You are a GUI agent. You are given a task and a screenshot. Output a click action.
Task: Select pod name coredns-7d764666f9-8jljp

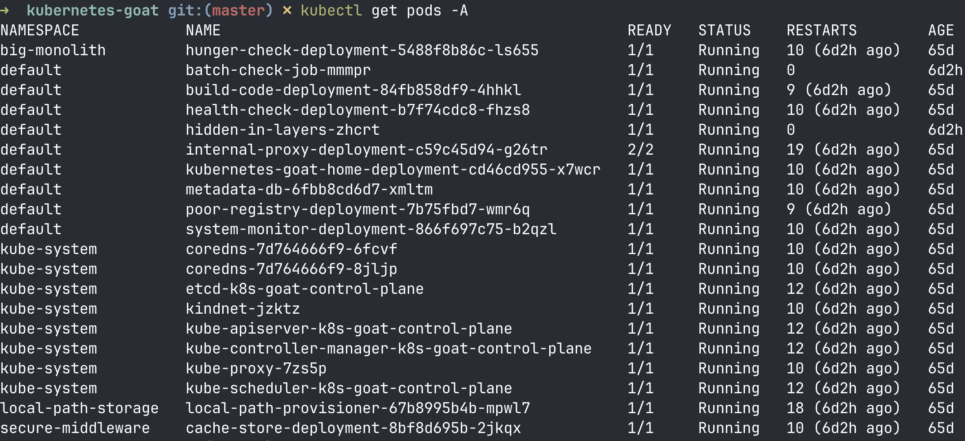[291, 269]
